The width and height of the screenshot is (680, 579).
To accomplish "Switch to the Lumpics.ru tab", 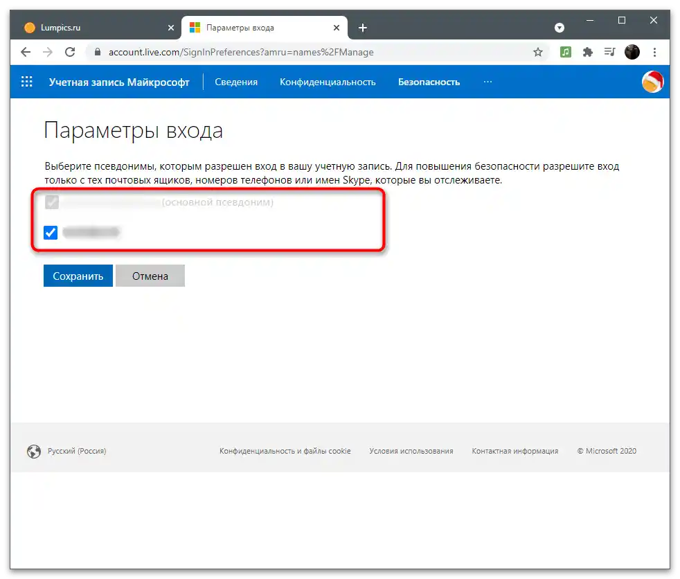I will [96, 28].
